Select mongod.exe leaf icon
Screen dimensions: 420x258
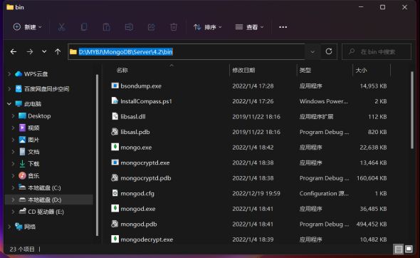[115, 208]
